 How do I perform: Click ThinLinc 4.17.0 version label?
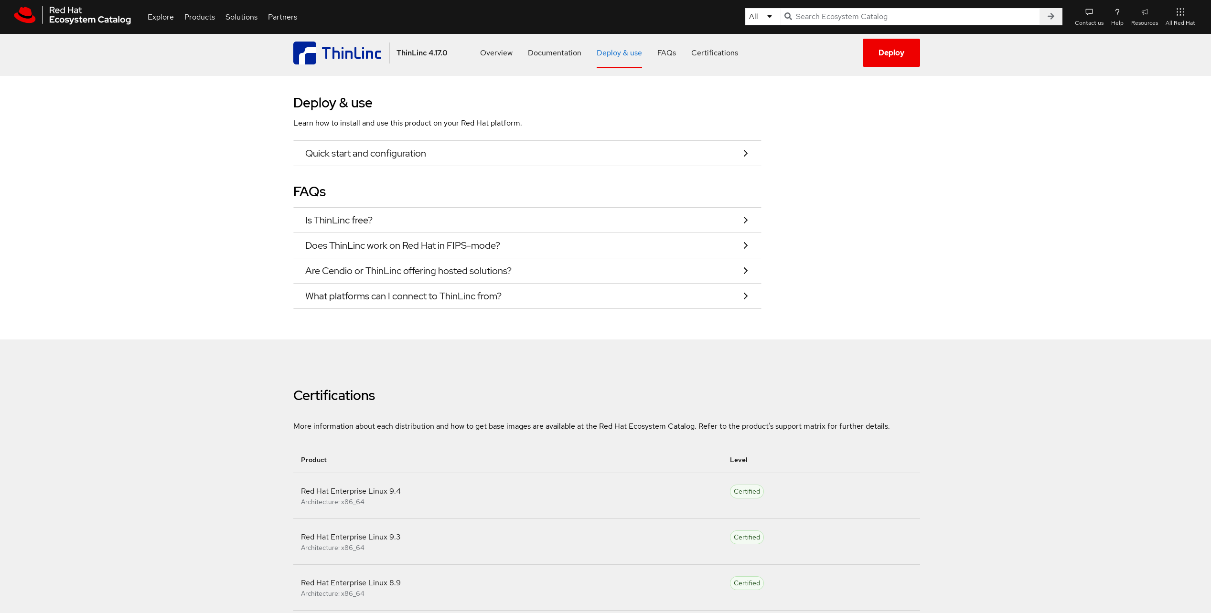tap(422, 53)
